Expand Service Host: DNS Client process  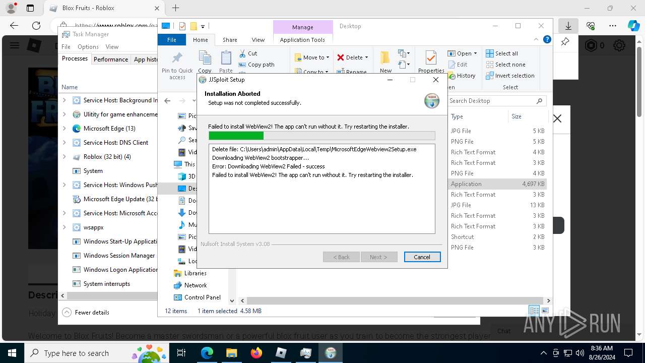[x=64, y=143]
